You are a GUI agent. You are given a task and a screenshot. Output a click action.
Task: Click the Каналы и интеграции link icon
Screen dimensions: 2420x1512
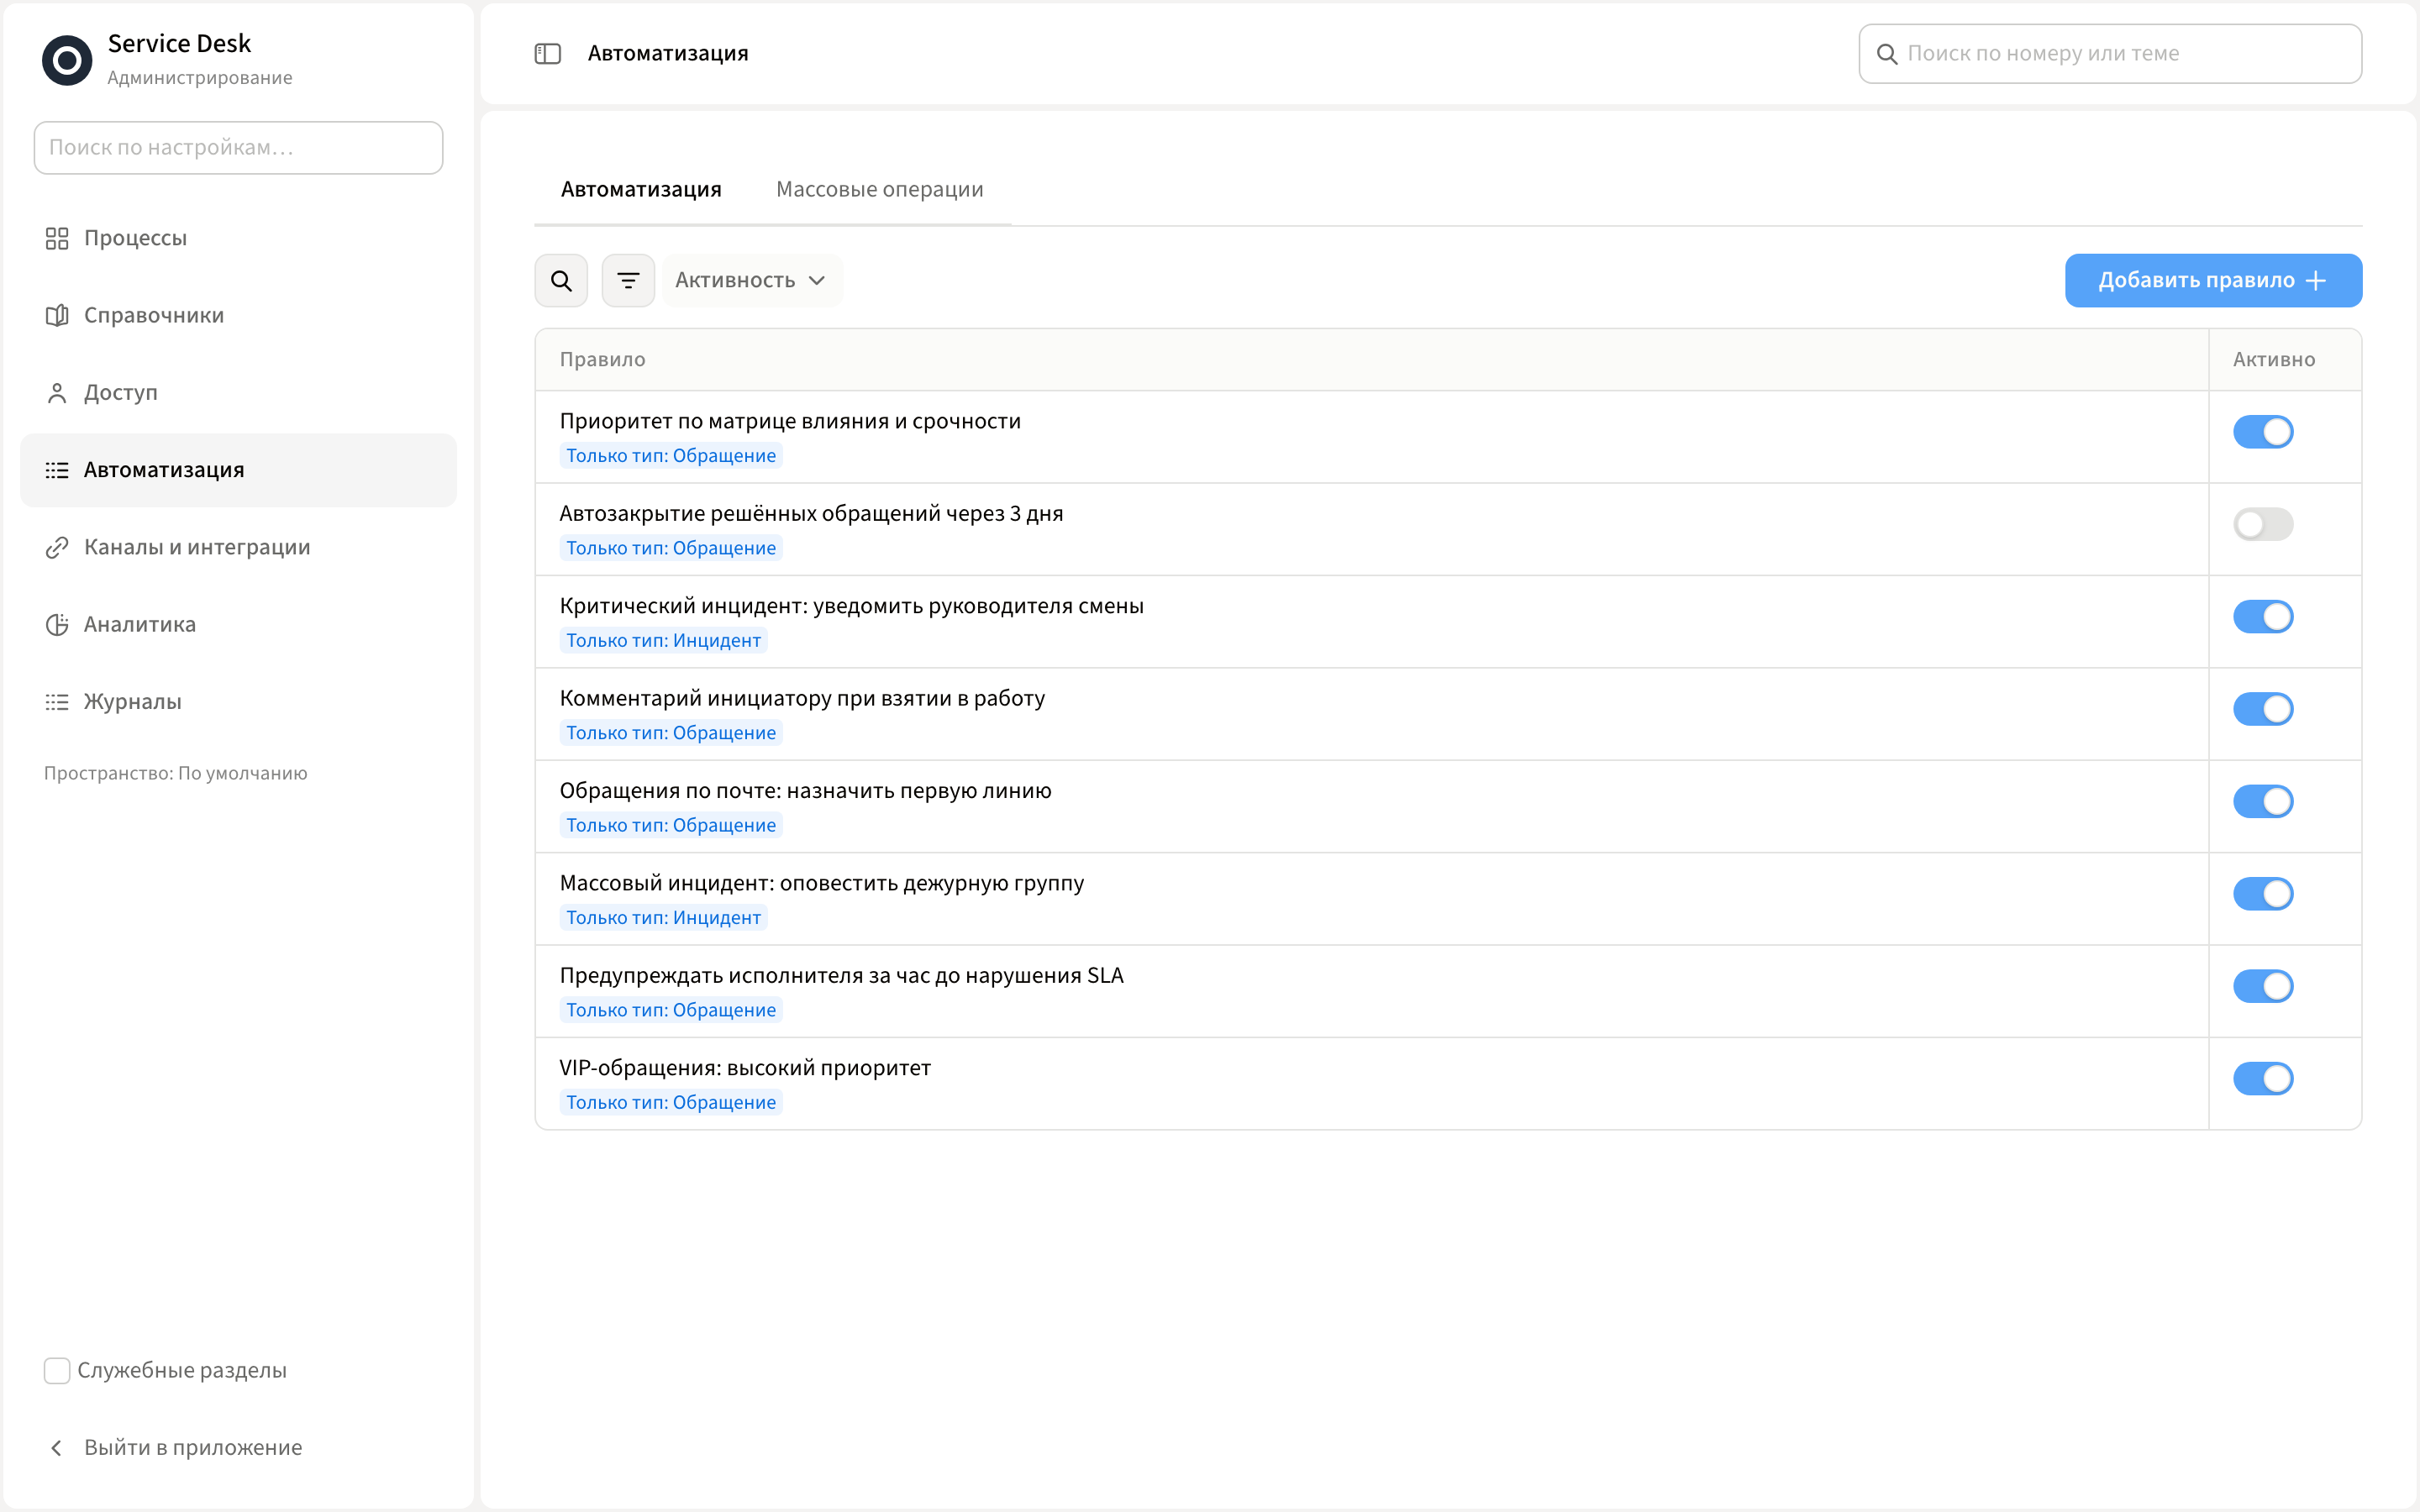click(x=57, y=547)
